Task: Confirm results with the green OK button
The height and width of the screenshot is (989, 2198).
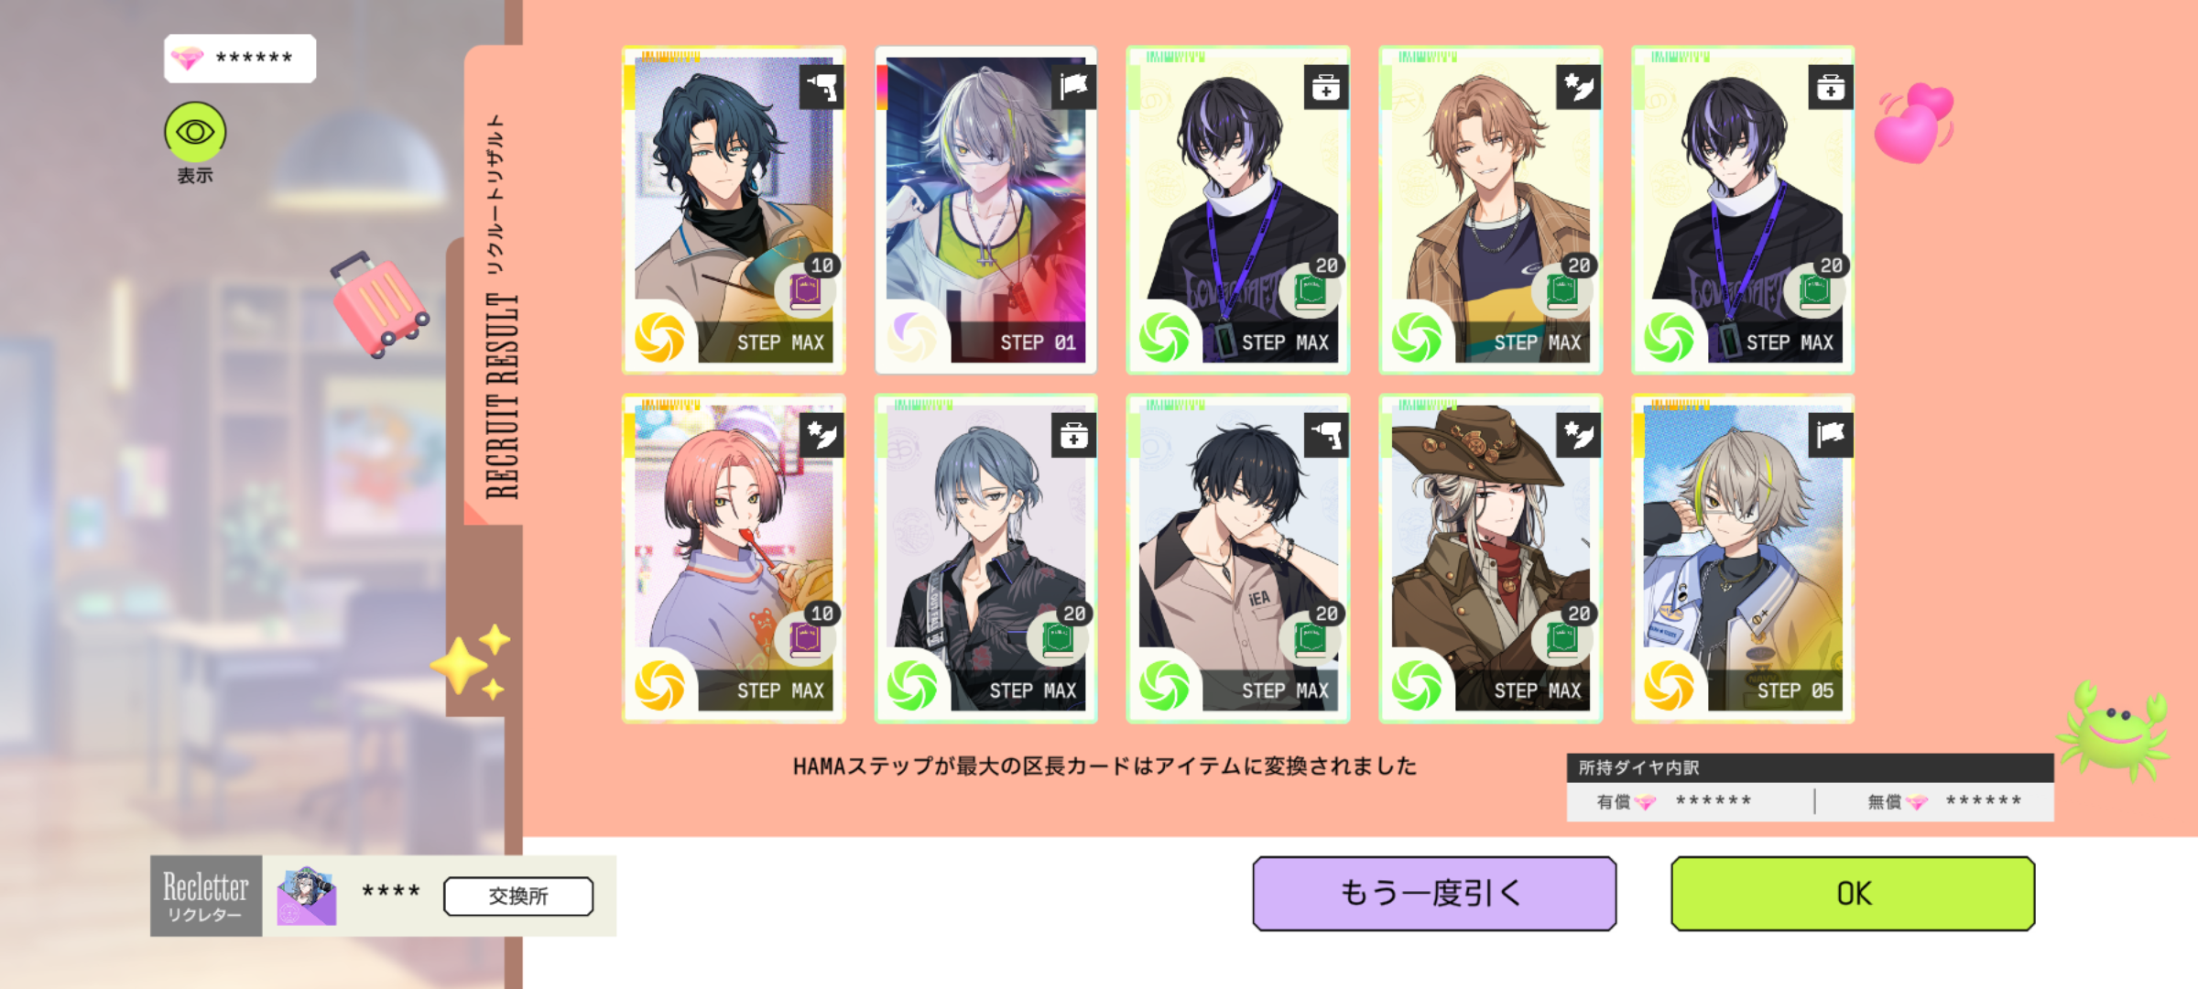Action: tap(1853, 893)
